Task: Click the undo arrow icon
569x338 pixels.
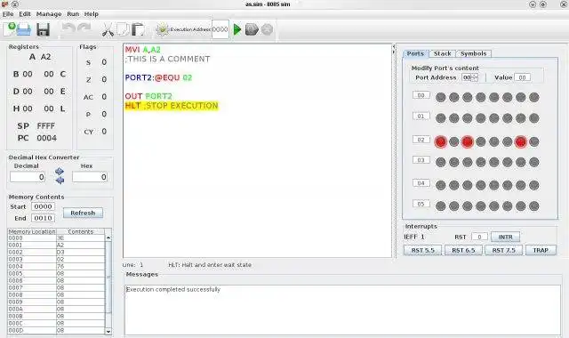Action: 68,29
